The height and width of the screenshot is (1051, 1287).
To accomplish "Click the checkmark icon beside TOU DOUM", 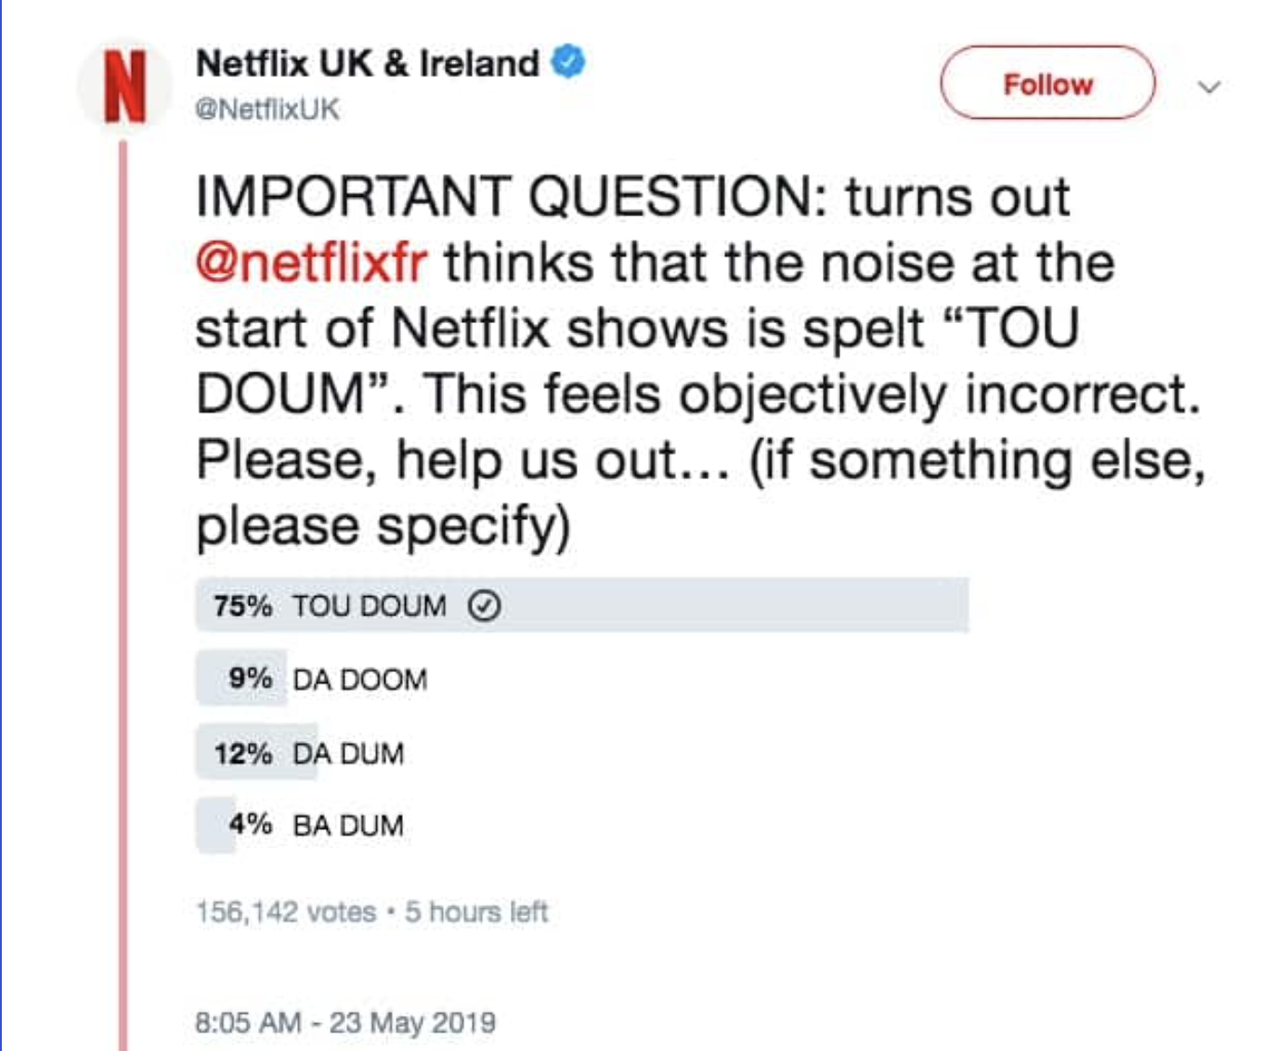I will (x=484, y=606).
